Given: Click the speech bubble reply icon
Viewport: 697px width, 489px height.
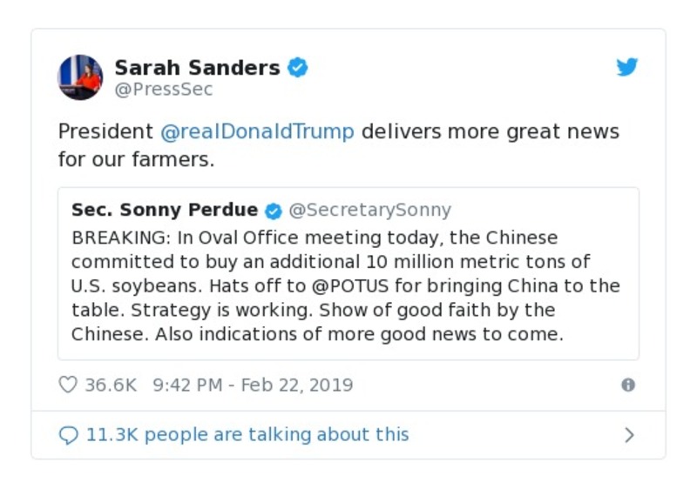Looking at the screenshot, I should 68,435.
